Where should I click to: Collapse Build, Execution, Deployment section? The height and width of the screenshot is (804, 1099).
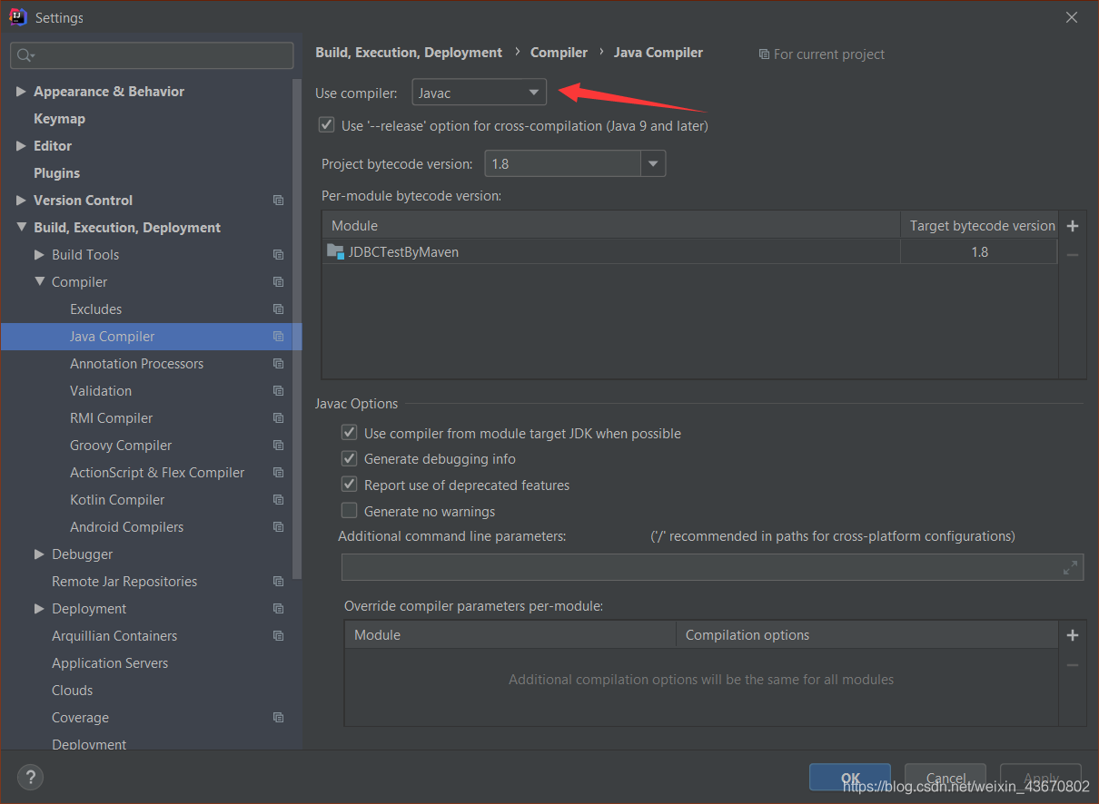pyautogui.click(x=21, y=228)
